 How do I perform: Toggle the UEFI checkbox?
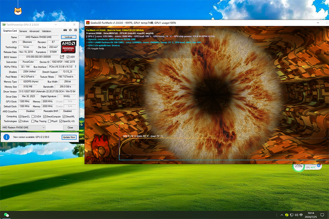click(x=68, y=57)
